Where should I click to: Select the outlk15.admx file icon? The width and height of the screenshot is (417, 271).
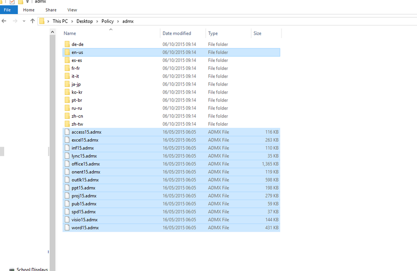tap(67, 180)
